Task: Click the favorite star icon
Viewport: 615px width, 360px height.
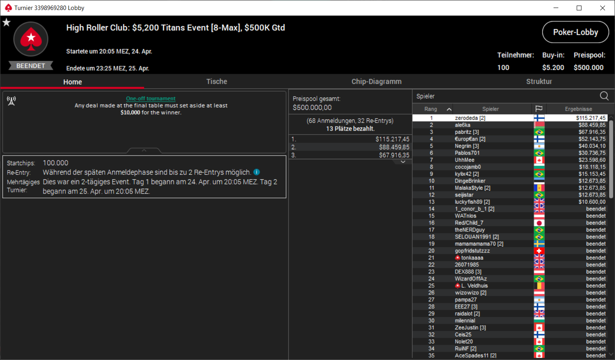Action: (x=6, y=22)
